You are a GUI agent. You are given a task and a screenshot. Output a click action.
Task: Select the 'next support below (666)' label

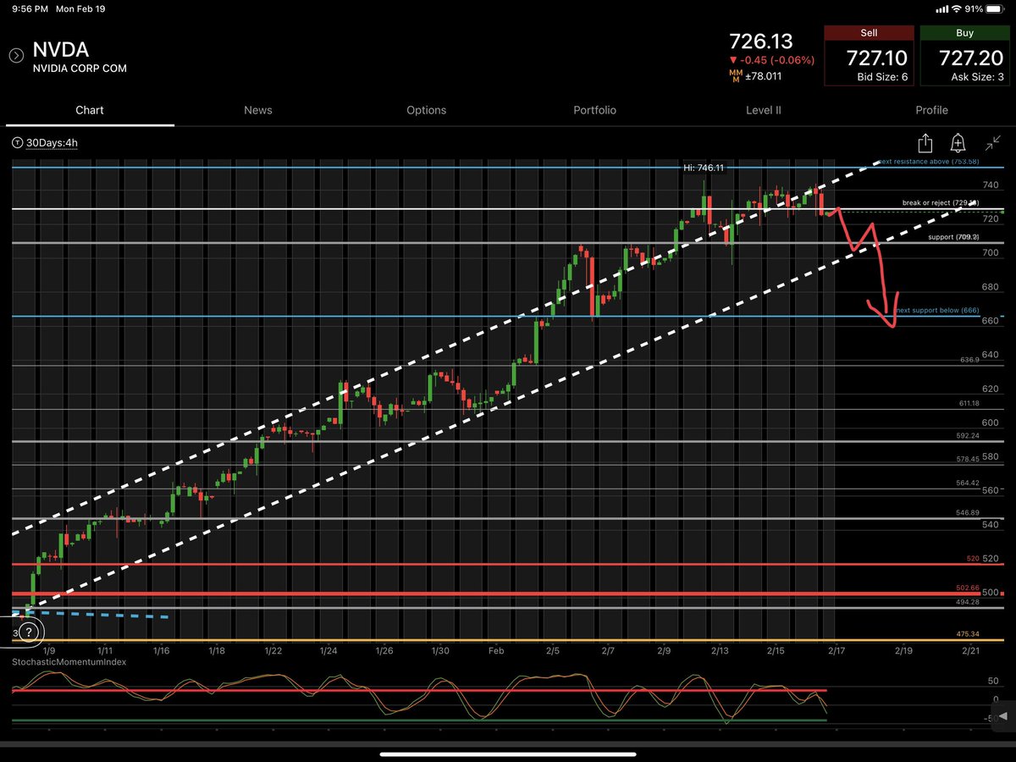pyautogui.click(x=937, y=311)
